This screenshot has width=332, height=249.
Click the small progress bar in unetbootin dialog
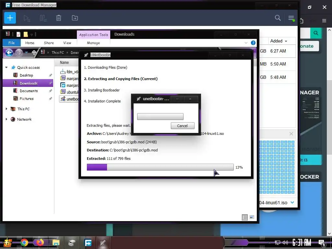pyautogui.click(x=160, y=116)
